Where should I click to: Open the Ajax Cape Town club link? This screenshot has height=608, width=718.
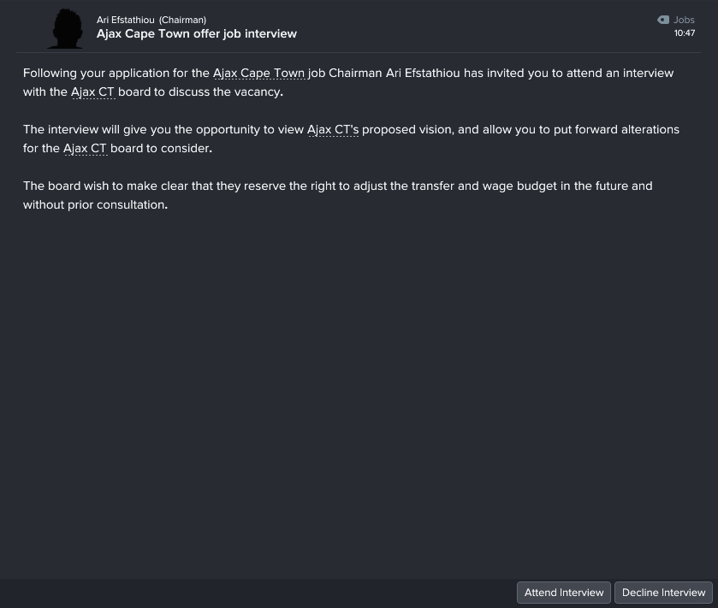pyautogui.click(x=258, y=74)
